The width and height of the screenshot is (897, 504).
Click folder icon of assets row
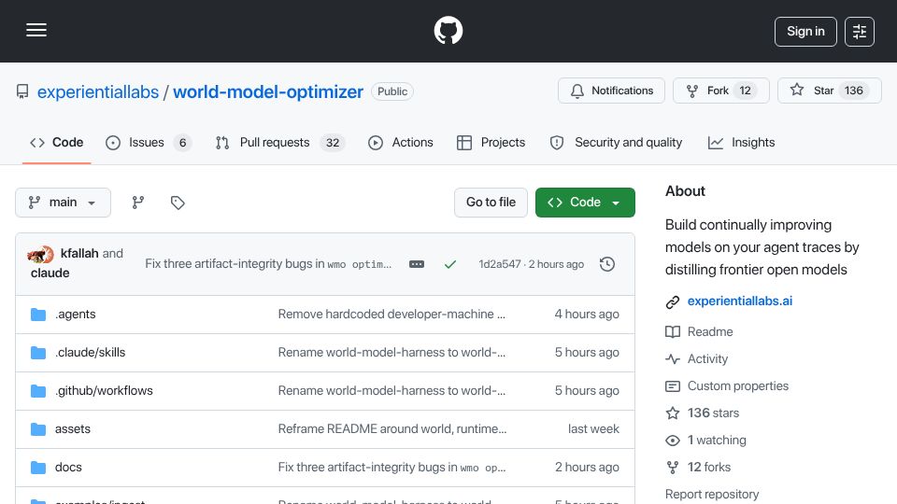pos(38,429)
